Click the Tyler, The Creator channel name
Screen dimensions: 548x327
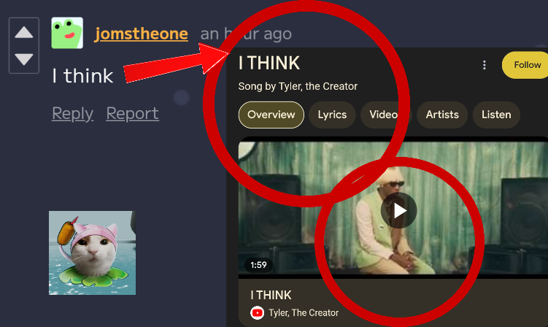(304, 312)
